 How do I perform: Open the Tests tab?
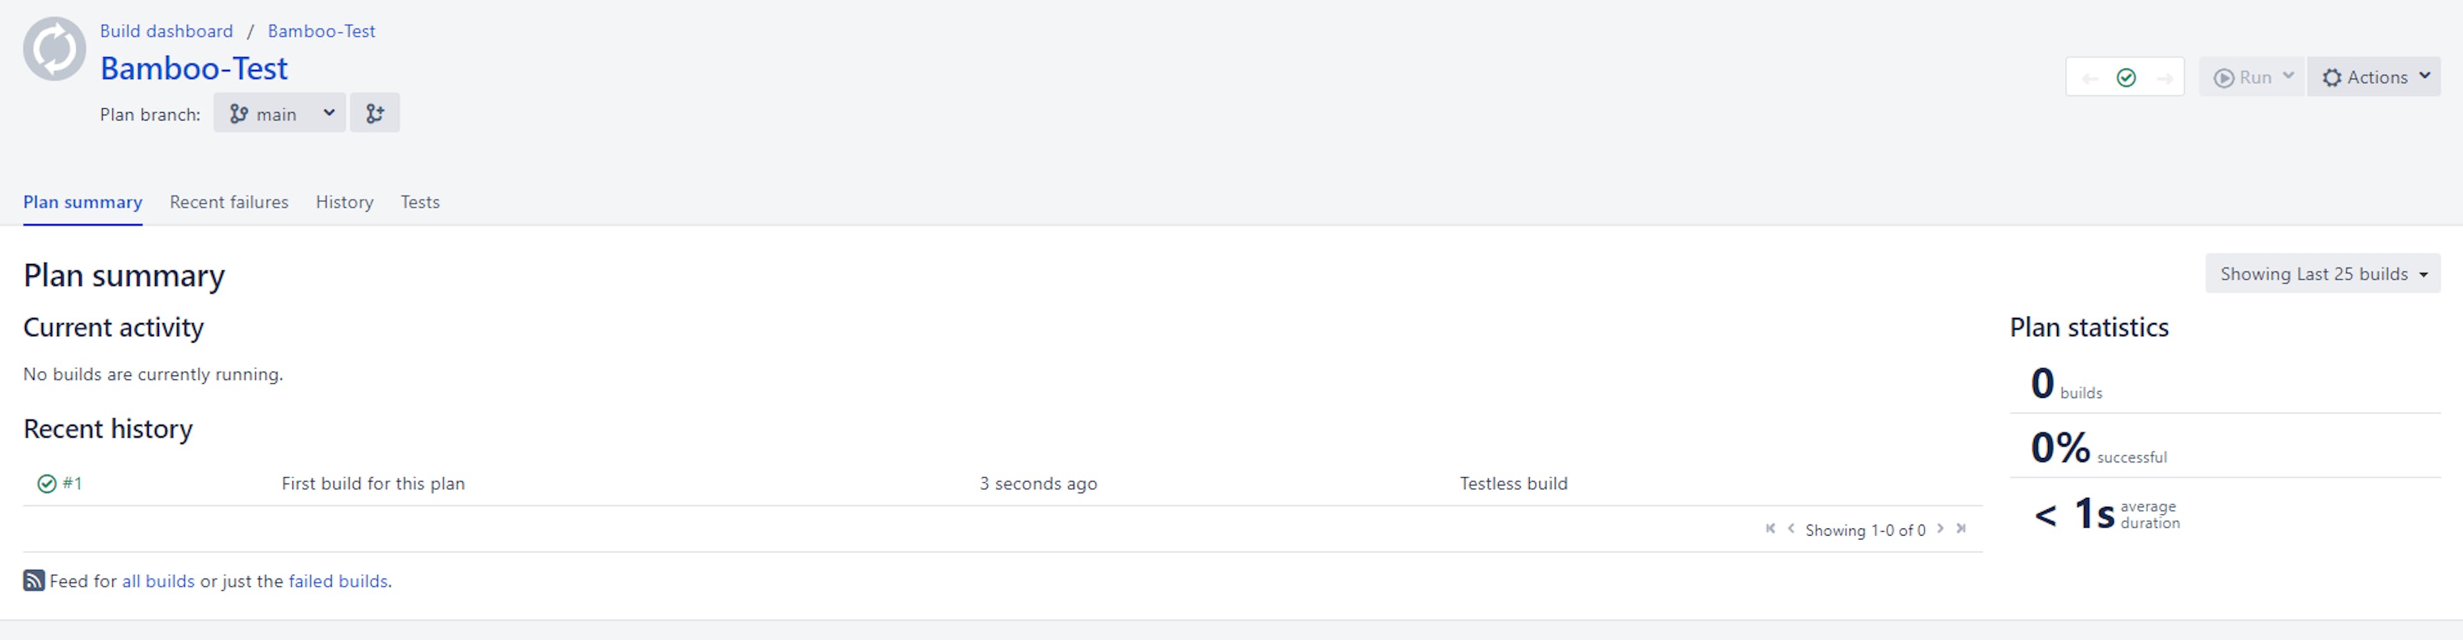419,202
